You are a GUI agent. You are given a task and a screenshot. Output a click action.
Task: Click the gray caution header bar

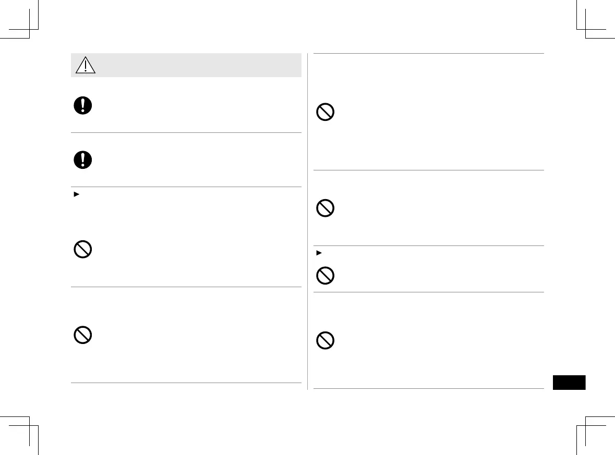coord(198,65)
